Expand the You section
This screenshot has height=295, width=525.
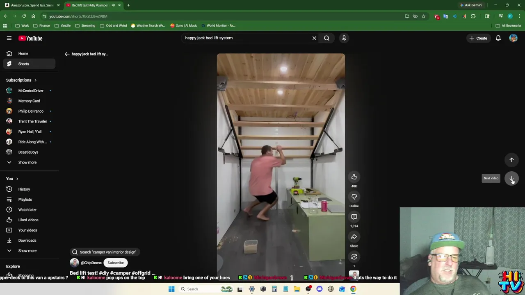coord(12,179)
